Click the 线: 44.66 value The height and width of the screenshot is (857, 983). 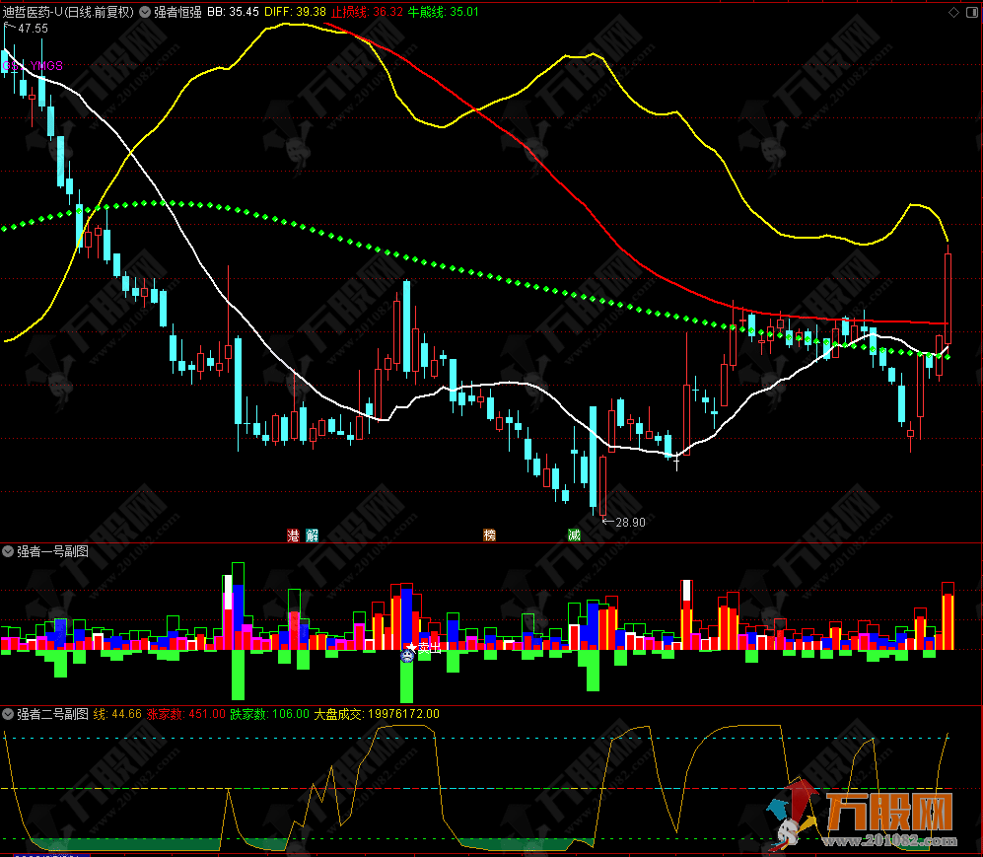click(x=118, y=713)
